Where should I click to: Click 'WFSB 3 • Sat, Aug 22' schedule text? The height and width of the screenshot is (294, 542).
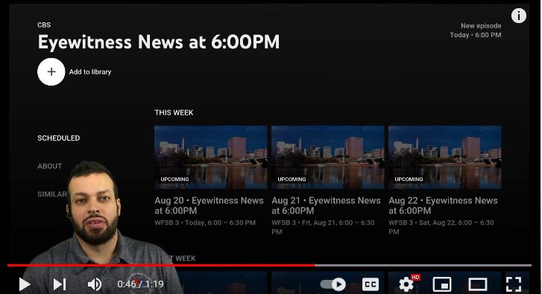[441, 227]
